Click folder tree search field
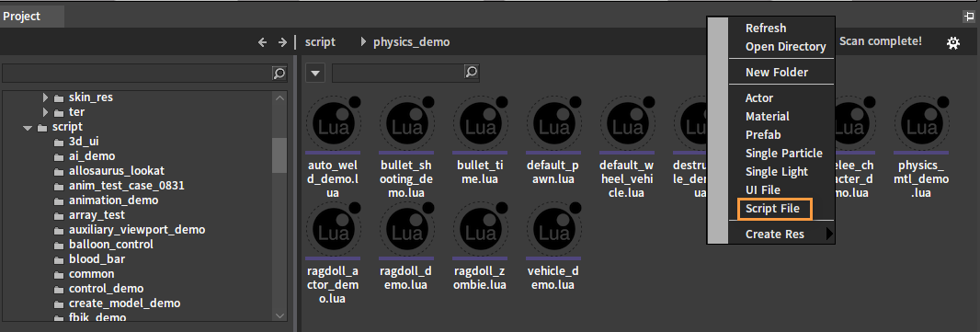 [x=137, y=74]
